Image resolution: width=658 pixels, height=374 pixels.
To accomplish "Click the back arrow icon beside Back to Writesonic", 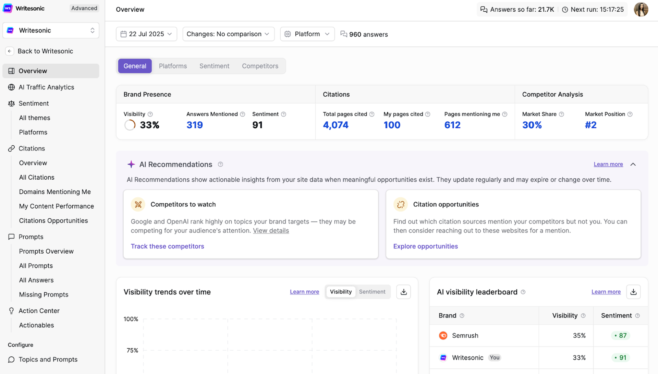I will 10,51.
